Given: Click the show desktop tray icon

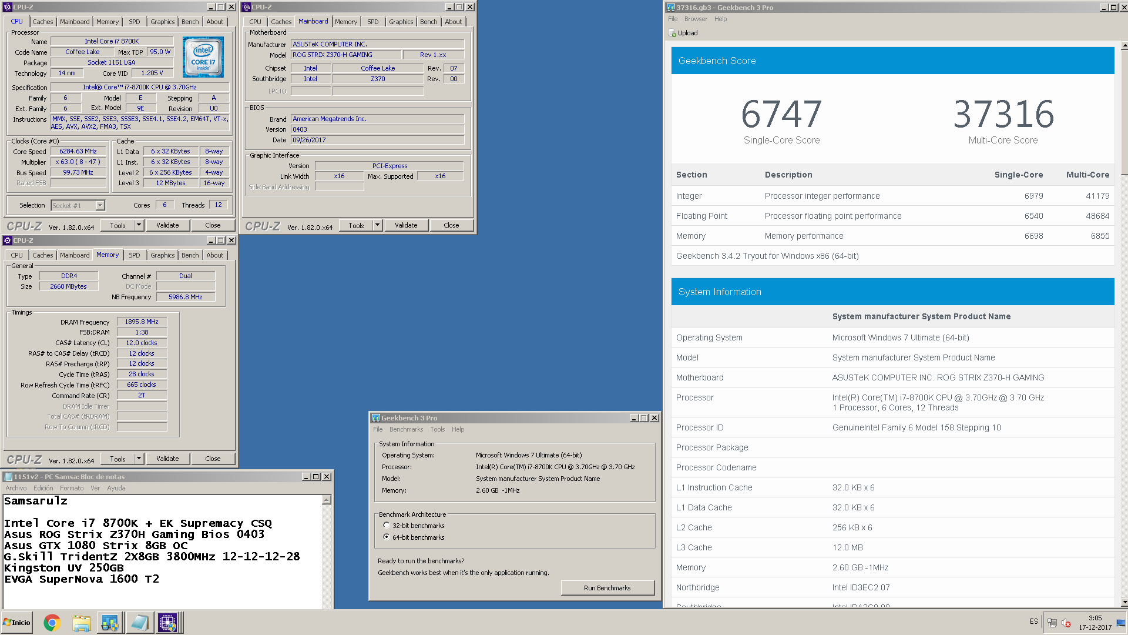Looking at the screenshot, I should click(1121, 623).
